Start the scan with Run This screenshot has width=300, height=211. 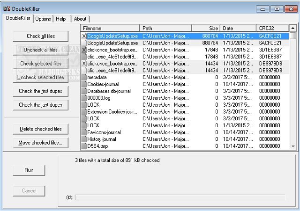click(29, 170)
